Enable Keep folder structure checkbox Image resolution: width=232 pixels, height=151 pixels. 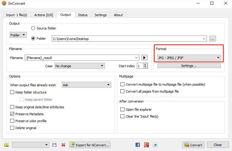click(12, 92)
